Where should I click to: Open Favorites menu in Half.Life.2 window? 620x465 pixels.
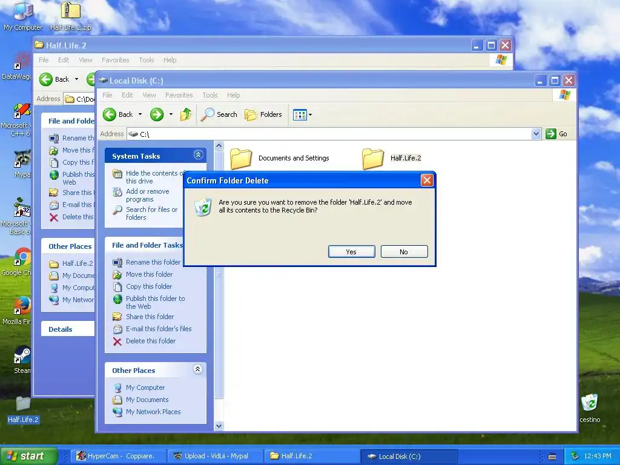click(116, 60)
